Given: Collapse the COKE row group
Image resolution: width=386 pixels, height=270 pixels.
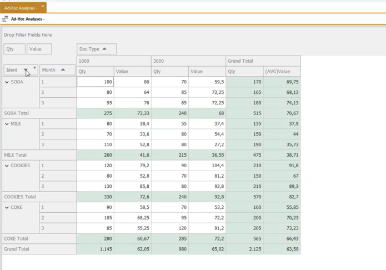Looking at the screenshot, I should (x=7, y=208).
